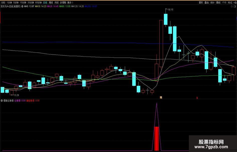Screen dimensions: 237x152
Task: Click the tall limit-up candlestick
Action: (161, 43)
